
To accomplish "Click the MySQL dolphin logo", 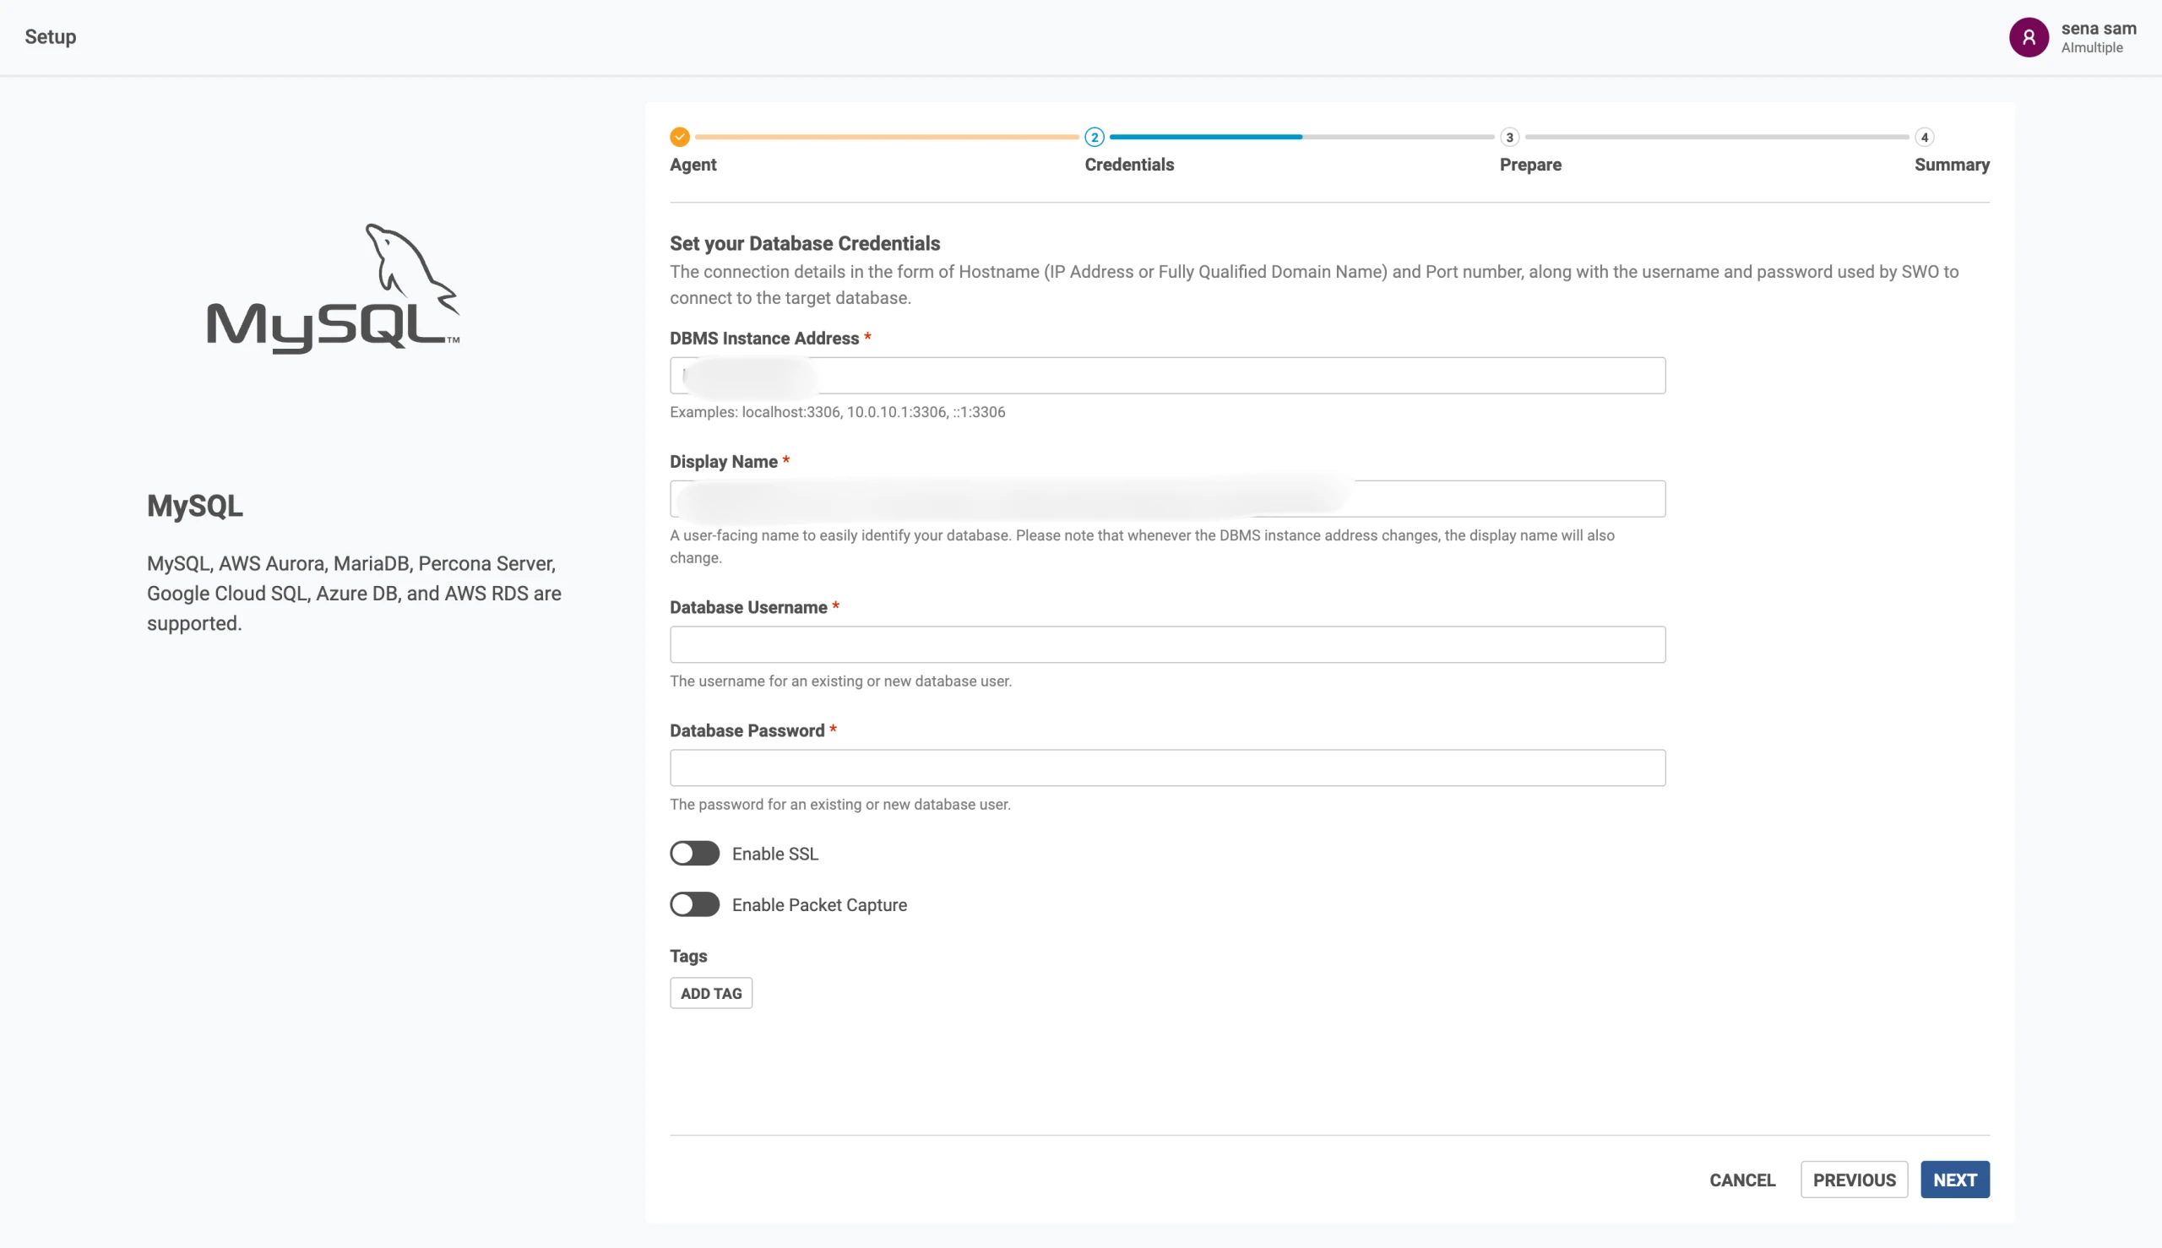I will tap(333, 288).
